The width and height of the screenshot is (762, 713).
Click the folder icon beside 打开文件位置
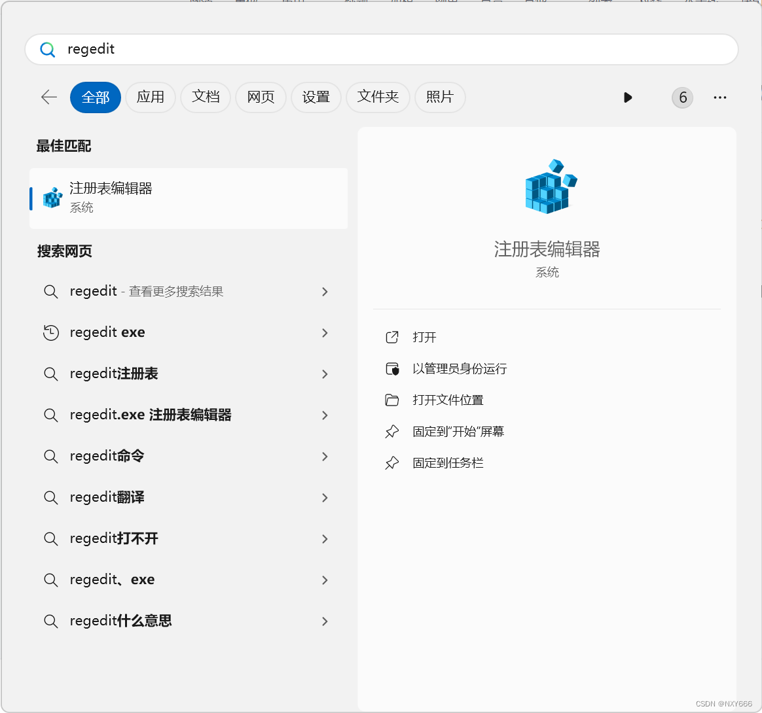pyautogui.click(x=391, y=400)
